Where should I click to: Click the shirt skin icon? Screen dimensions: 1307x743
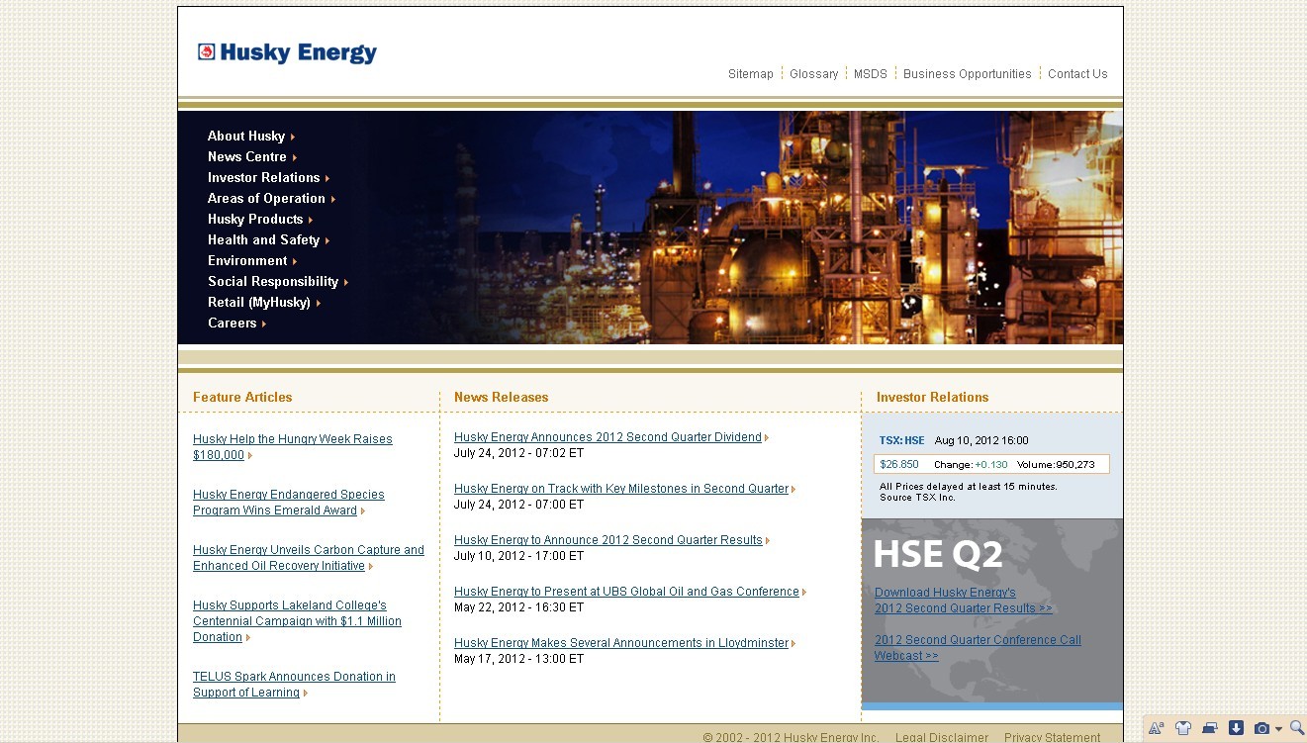click(1182, 728)
